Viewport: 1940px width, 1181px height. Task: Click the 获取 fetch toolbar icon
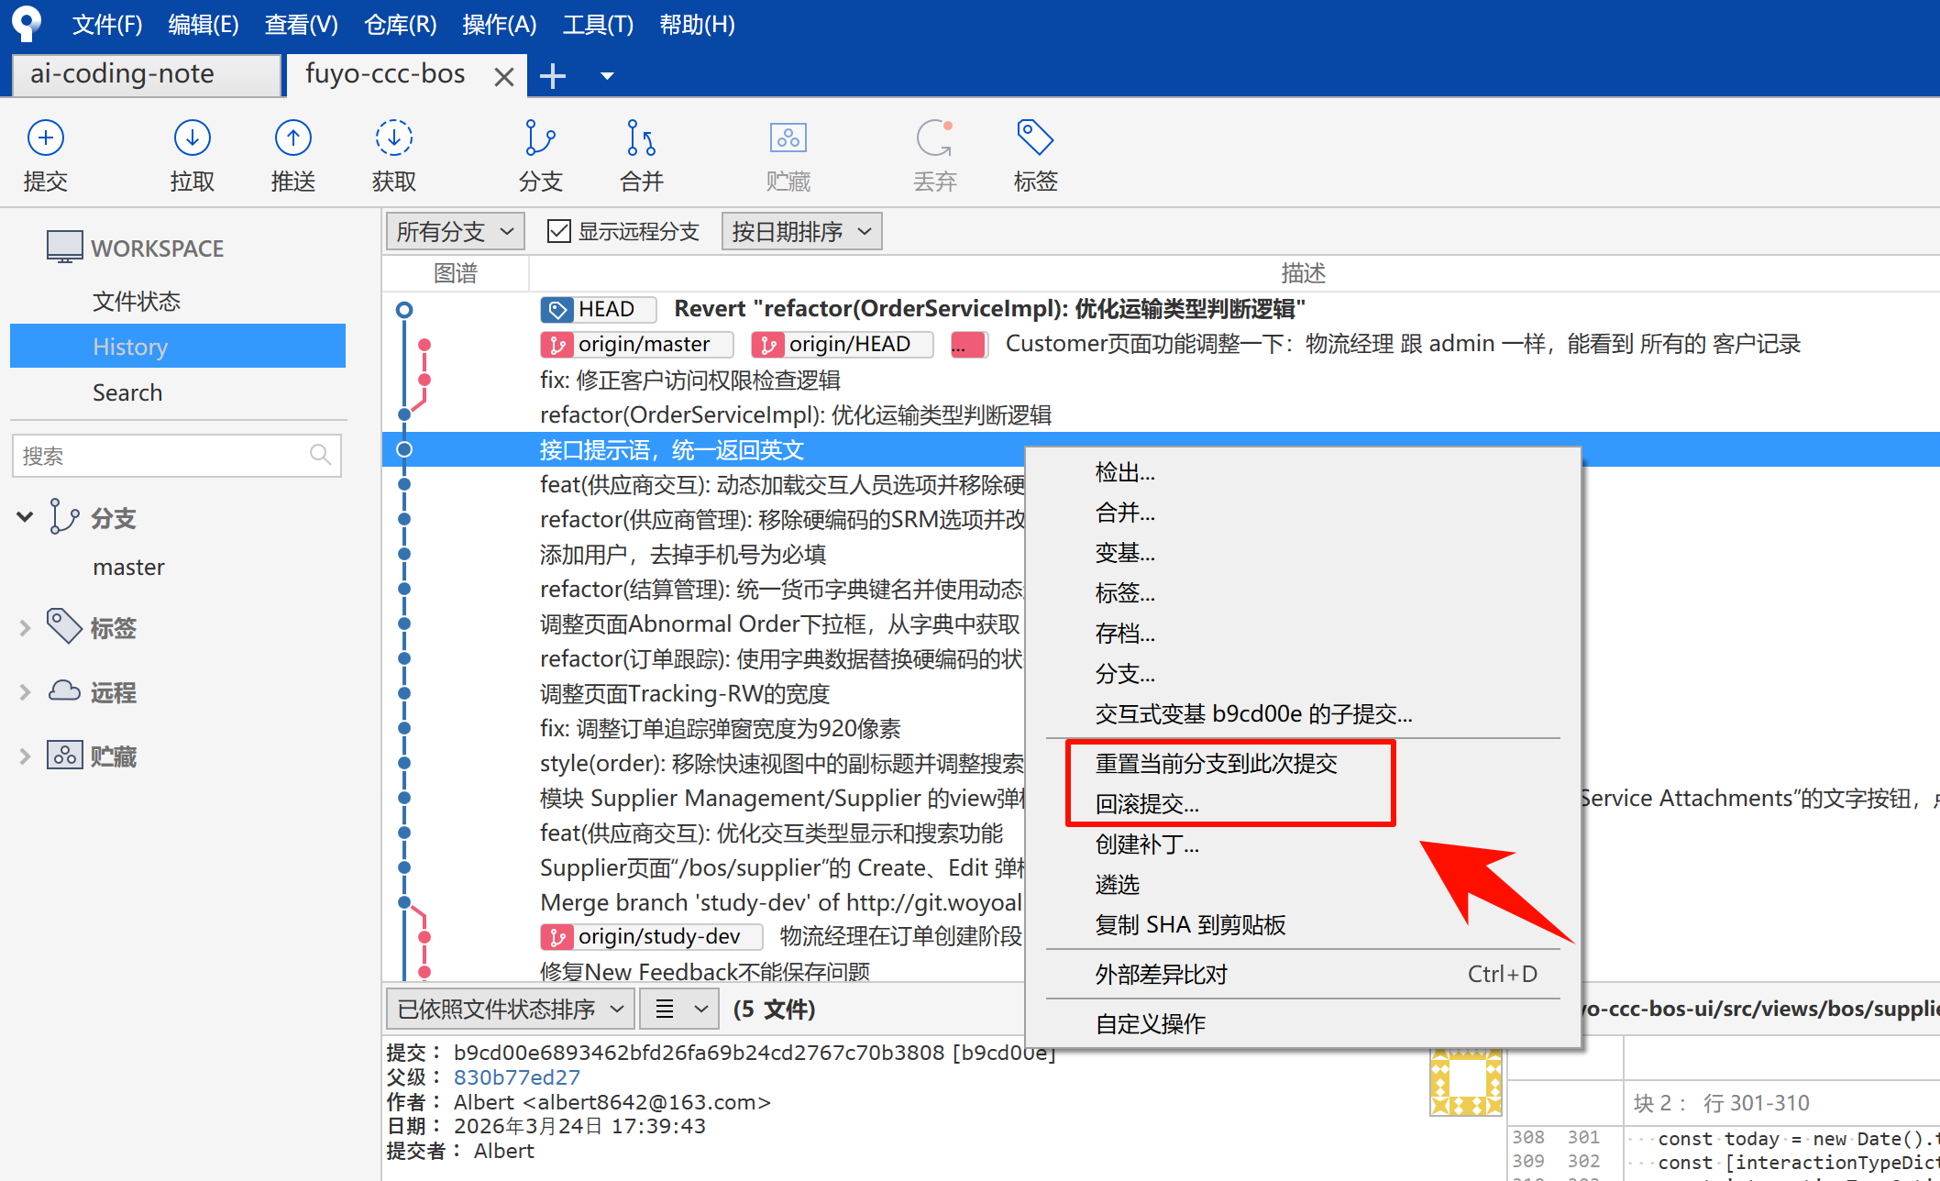pyautogui.click(x=393, y=138)
